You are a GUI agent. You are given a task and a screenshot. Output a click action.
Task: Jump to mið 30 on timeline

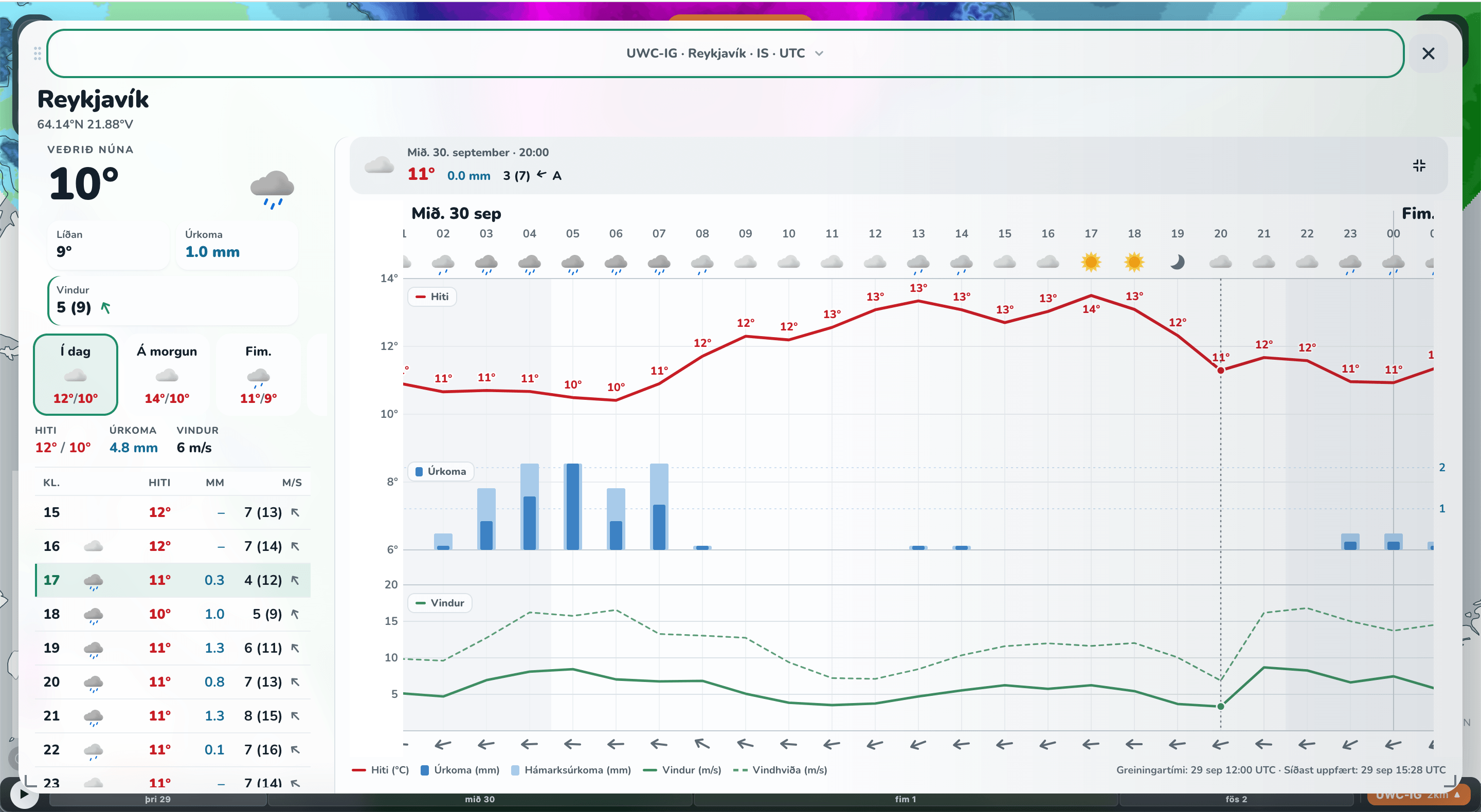click(480, 799)
